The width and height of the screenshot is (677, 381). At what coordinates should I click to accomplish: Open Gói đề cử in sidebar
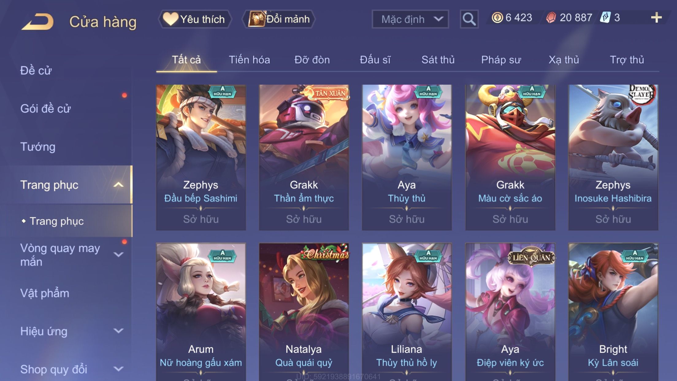click(45, 109)
